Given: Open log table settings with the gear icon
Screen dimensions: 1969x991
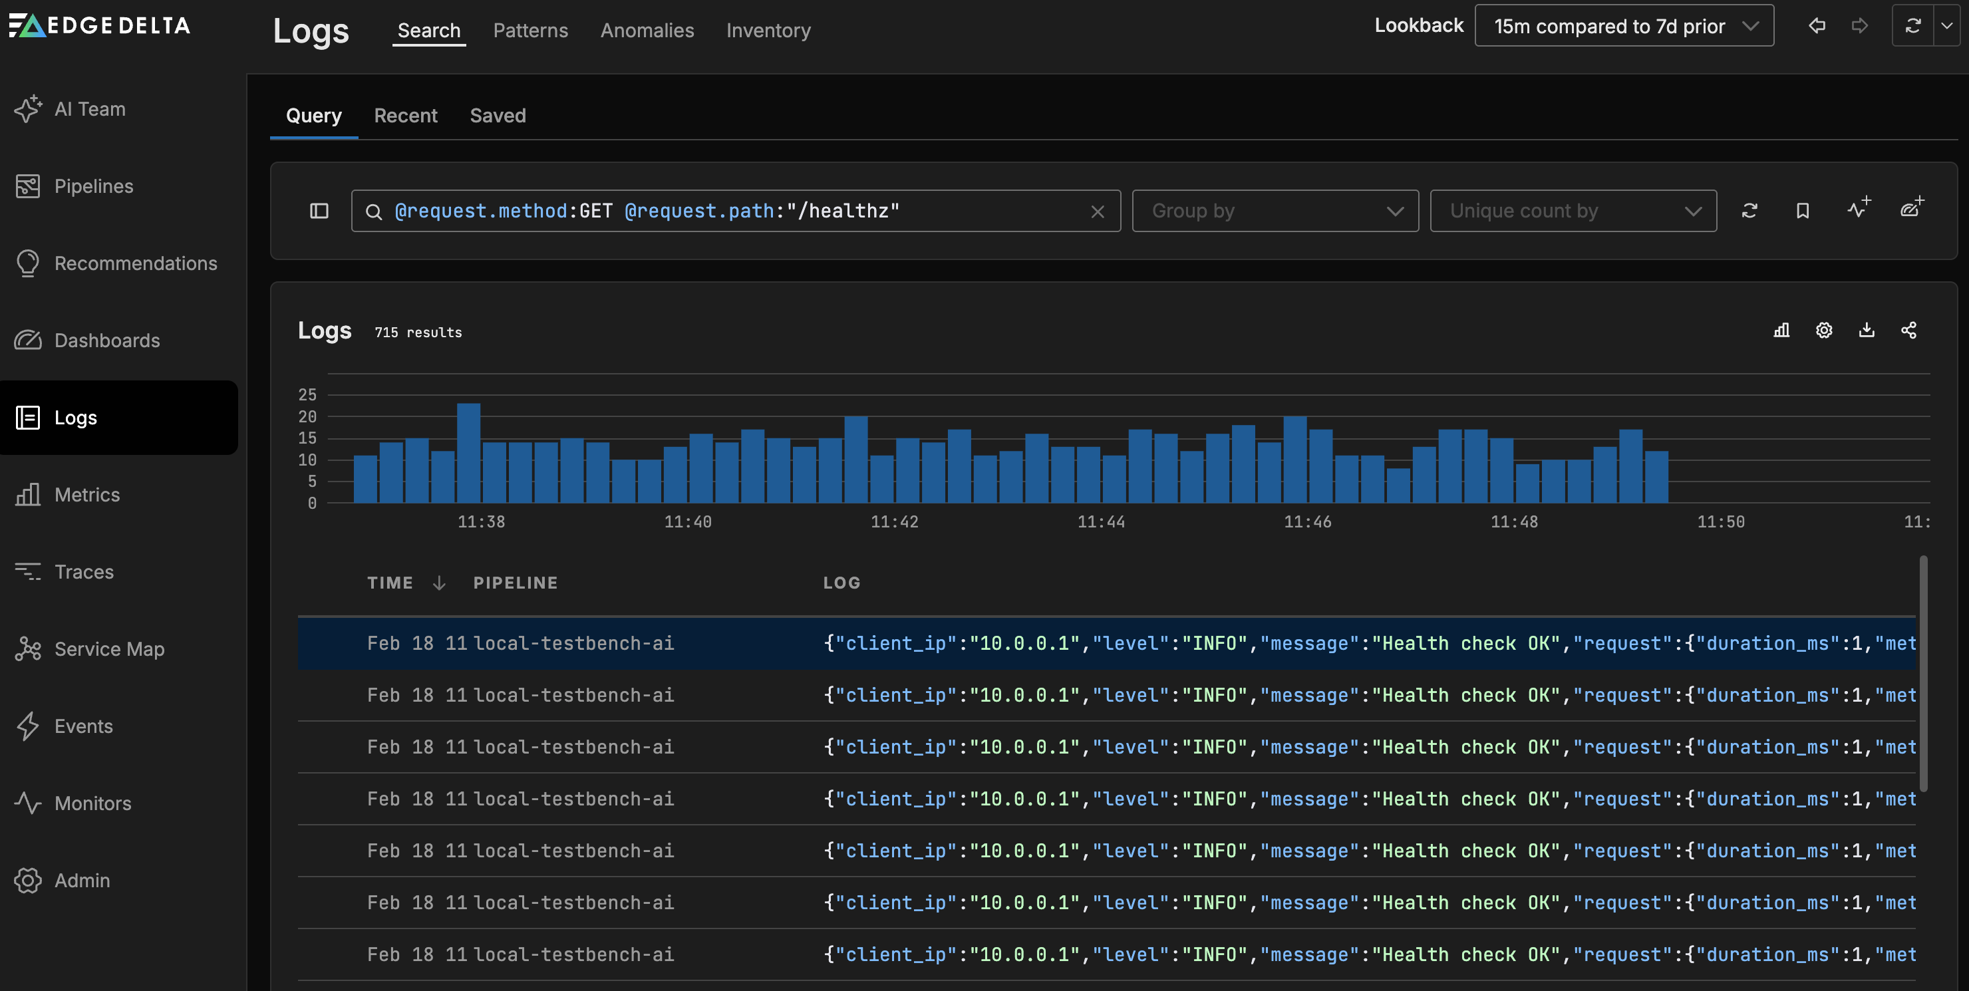Looking at the screenshot, I should pyautogui.click(x=1824, y=330).
